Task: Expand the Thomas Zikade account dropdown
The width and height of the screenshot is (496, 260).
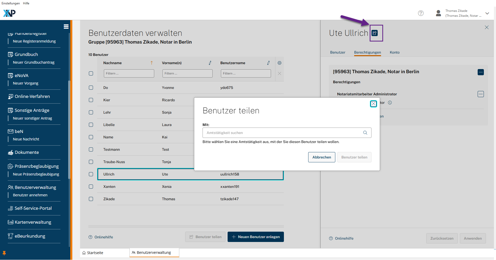Action: coord(487,13)
